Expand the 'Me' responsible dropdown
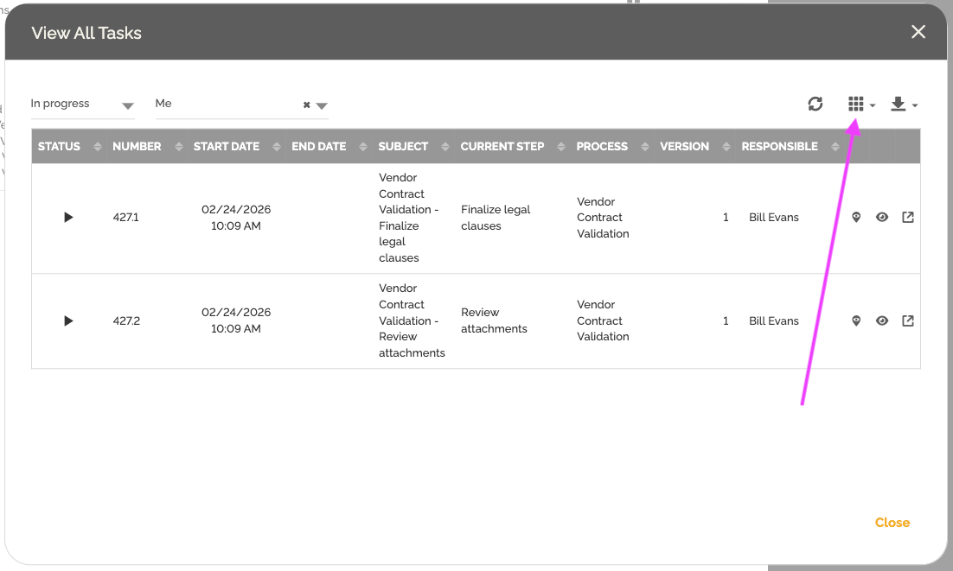 tap(322, 106)
